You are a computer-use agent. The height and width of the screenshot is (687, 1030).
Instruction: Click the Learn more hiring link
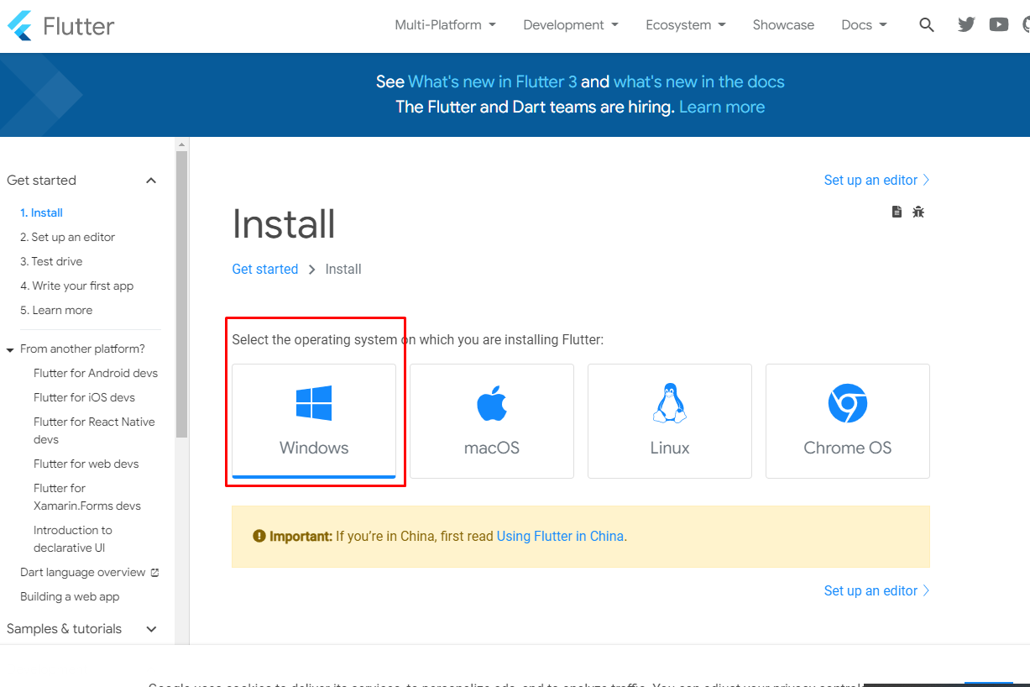(722, 107)
